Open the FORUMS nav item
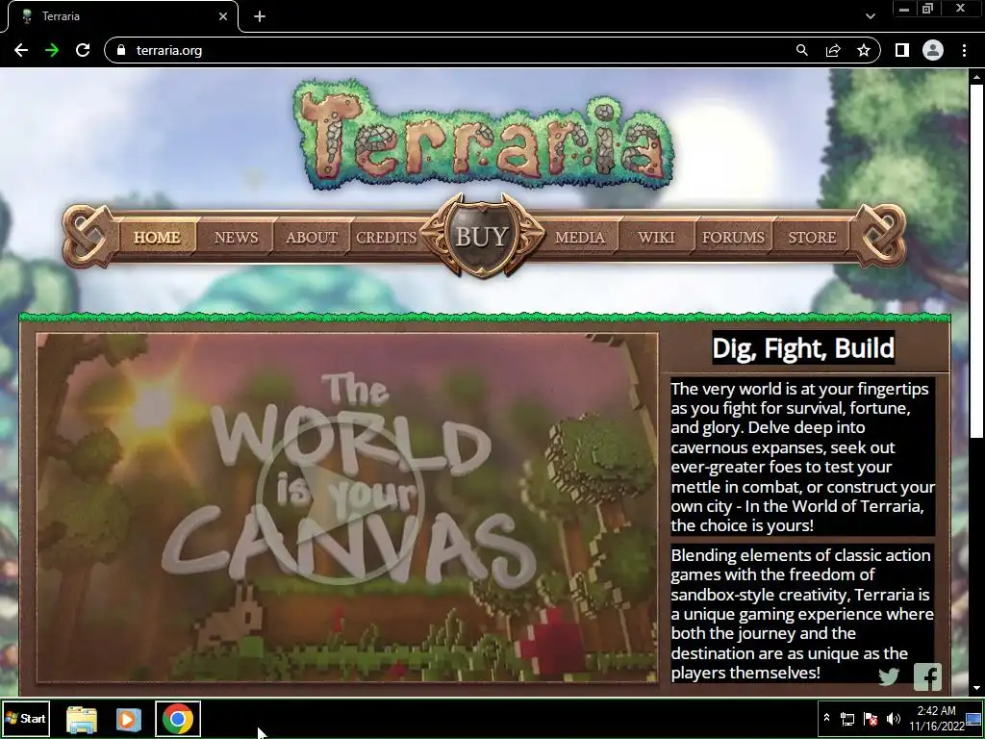This screenshot has height=739, width=985. [x=733, y=237]
